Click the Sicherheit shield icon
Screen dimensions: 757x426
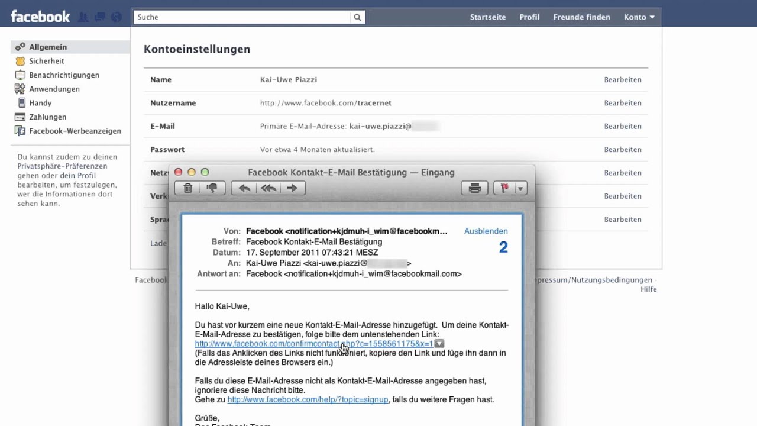point(20,61)
